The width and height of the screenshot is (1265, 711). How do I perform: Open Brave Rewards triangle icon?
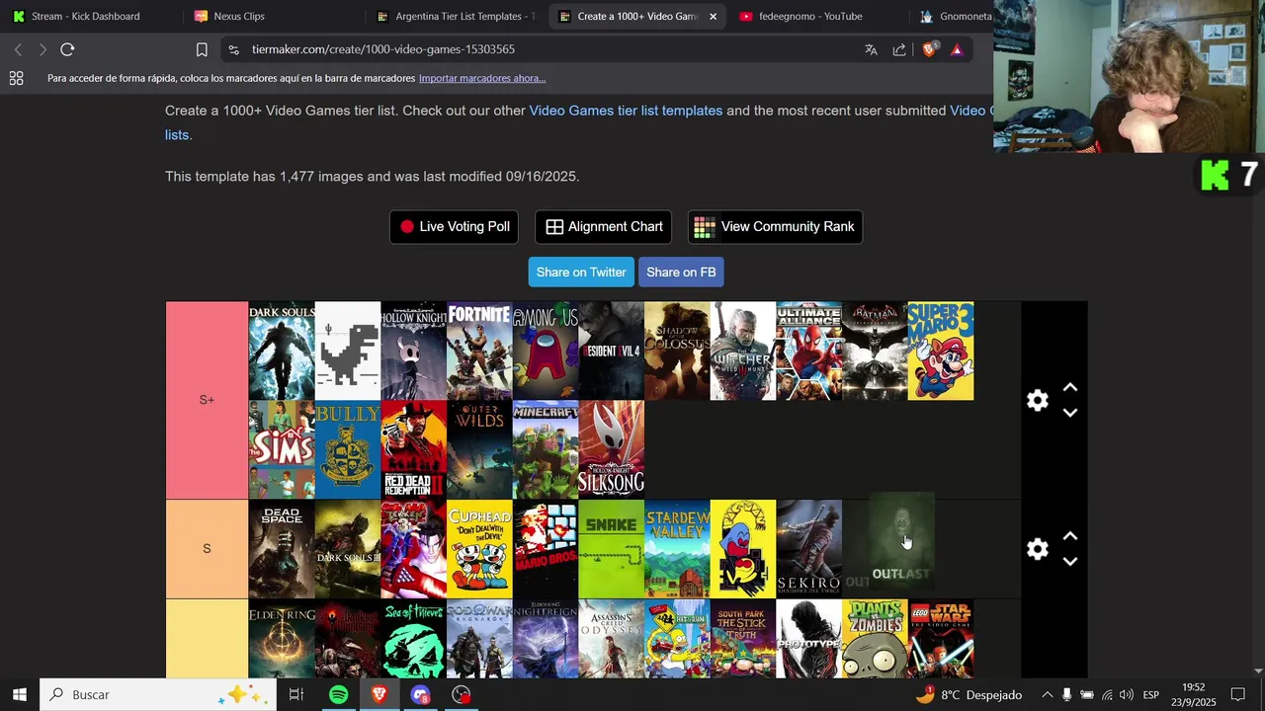coord(957,49)
